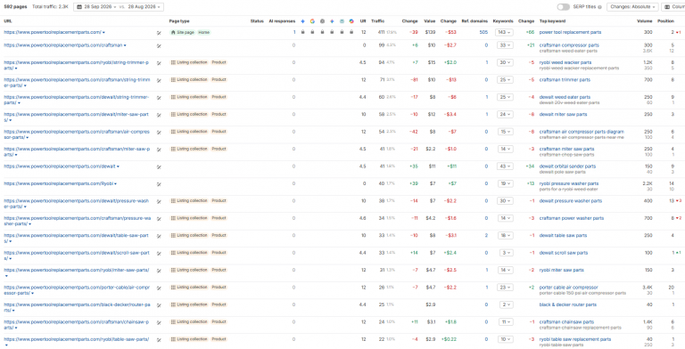Click the 505 referring domains value
Screen dimensions: 685x349
[x=483, y=32]
